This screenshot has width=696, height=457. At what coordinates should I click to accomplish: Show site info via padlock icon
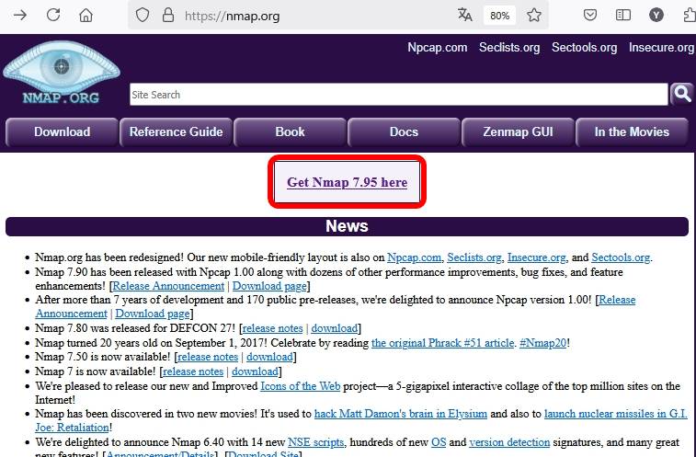coord(166,16)
